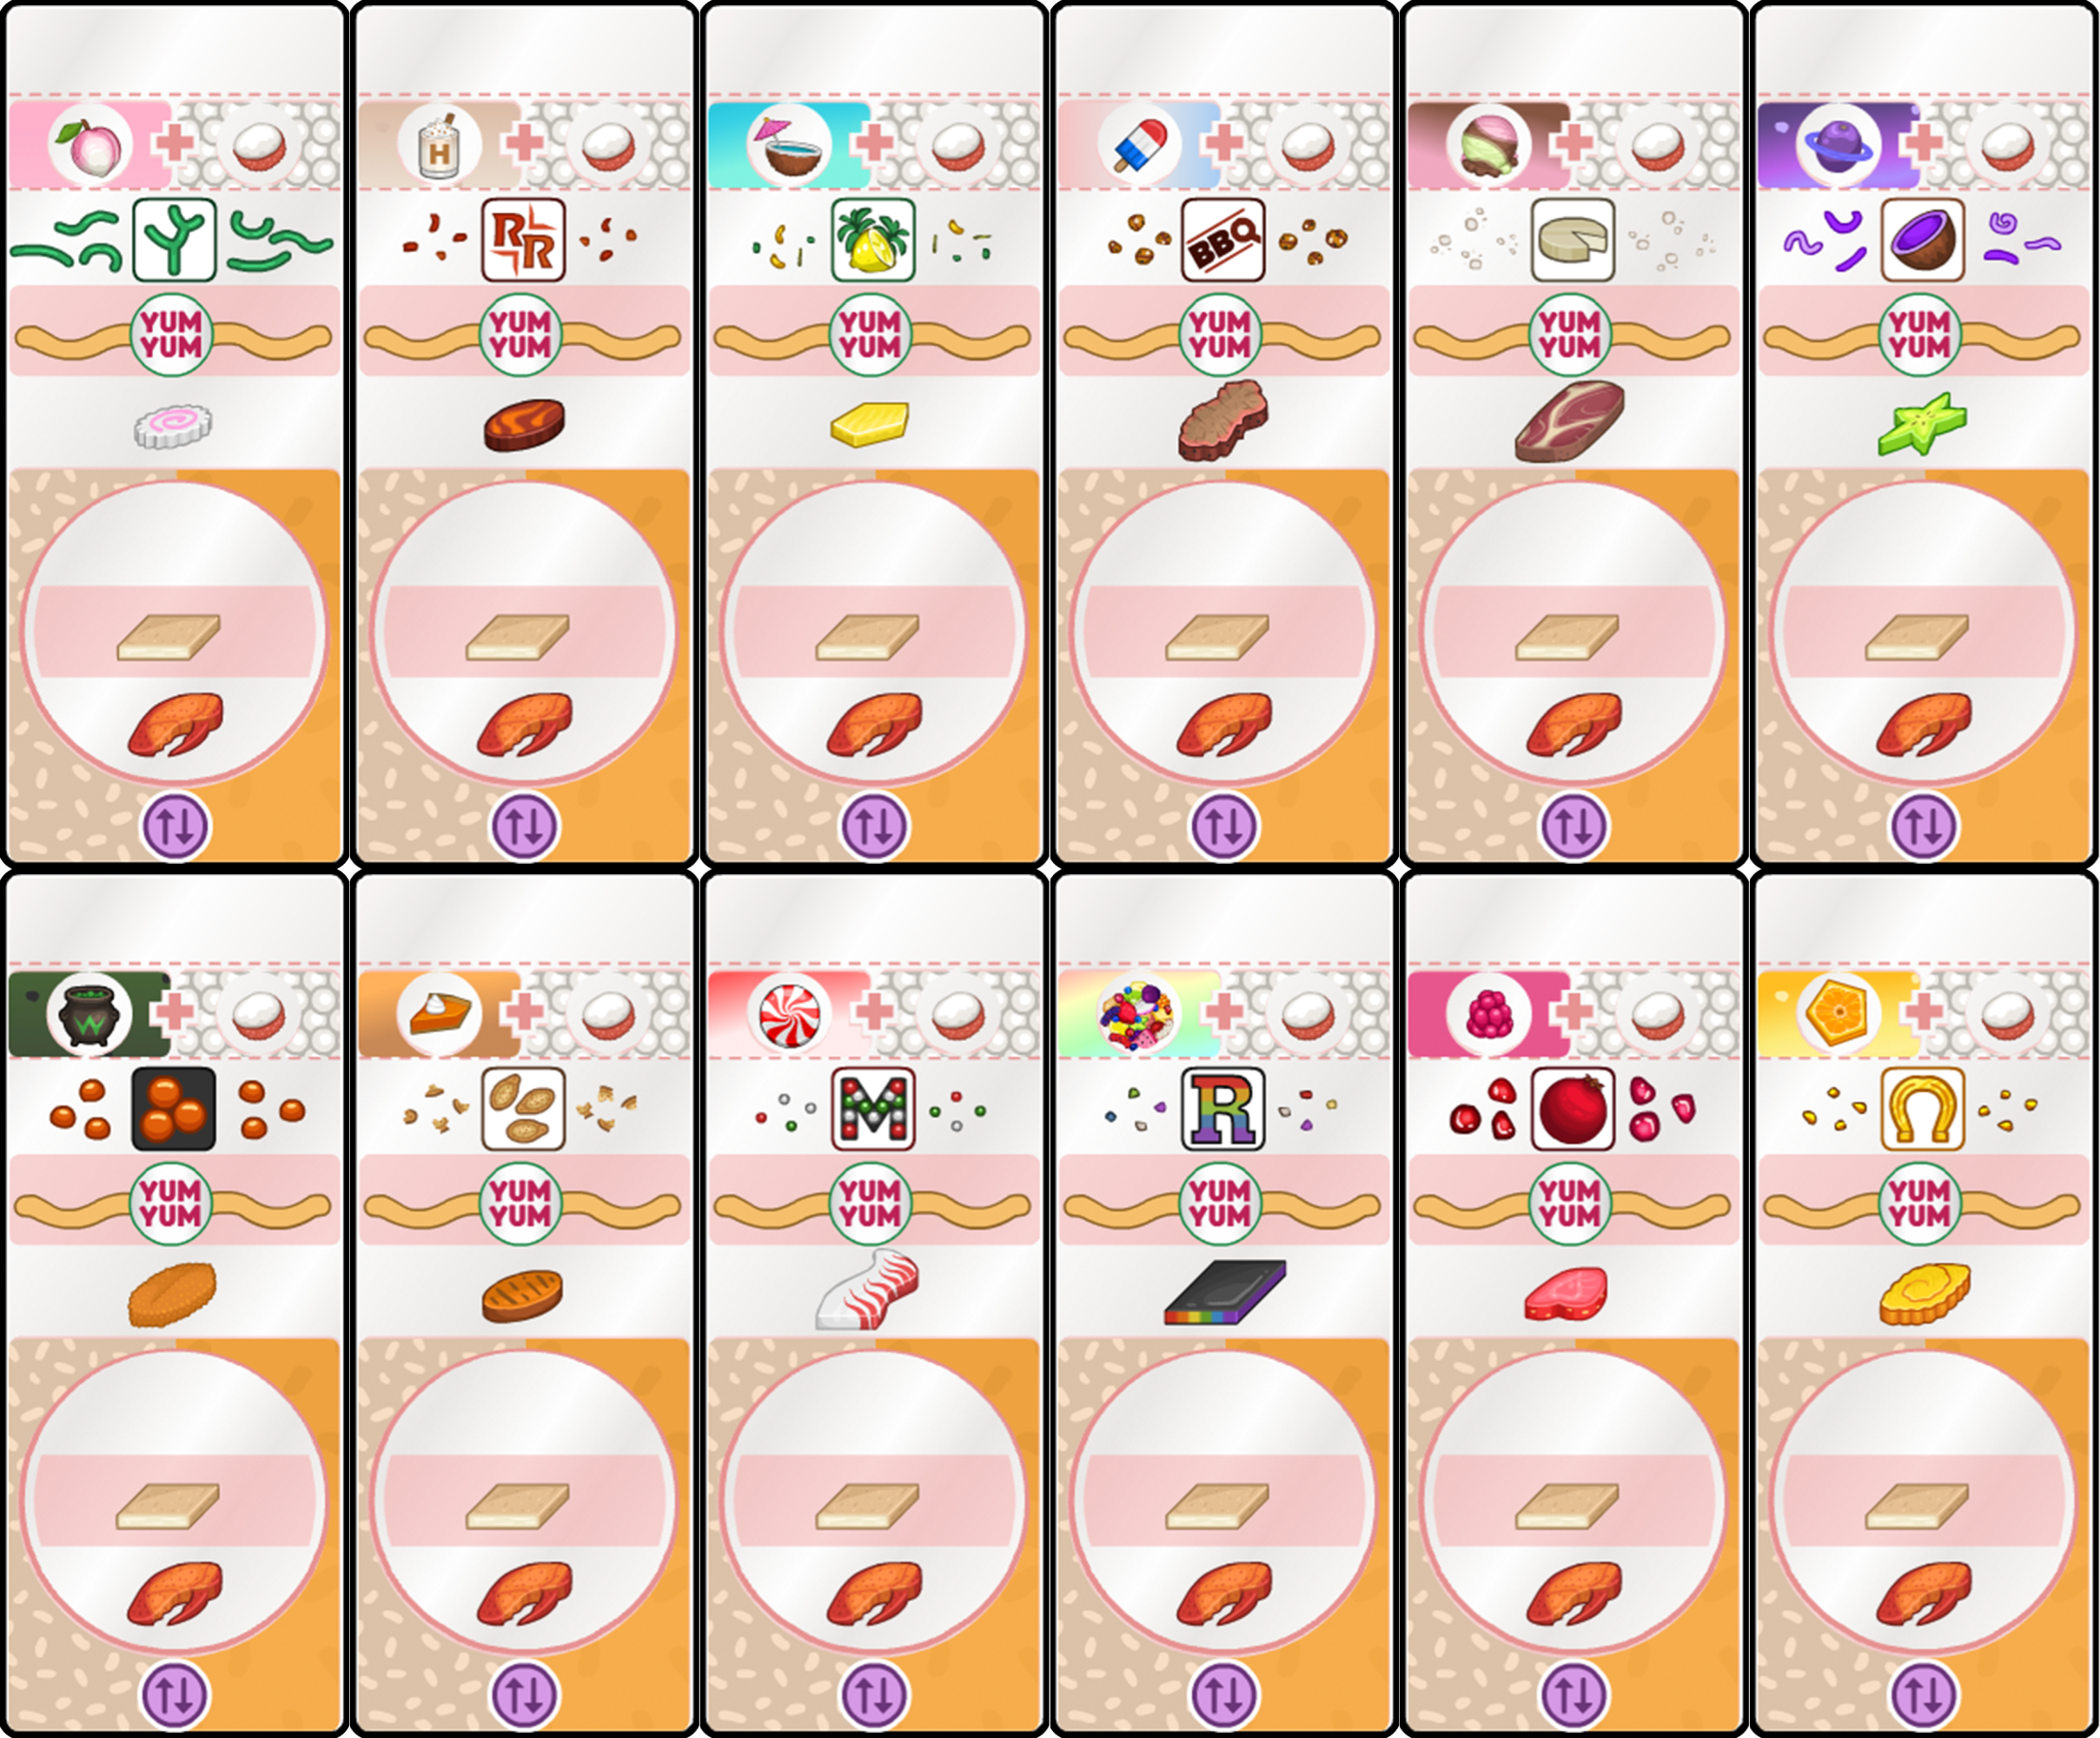The image size is (2100, 1738).
Task: Click the purple coconut topping icon
Action: coord(1922,240)
